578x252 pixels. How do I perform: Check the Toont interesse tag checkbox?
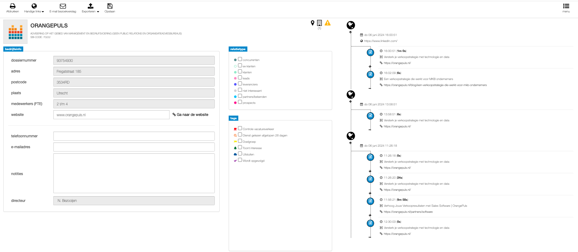(240, 147)
